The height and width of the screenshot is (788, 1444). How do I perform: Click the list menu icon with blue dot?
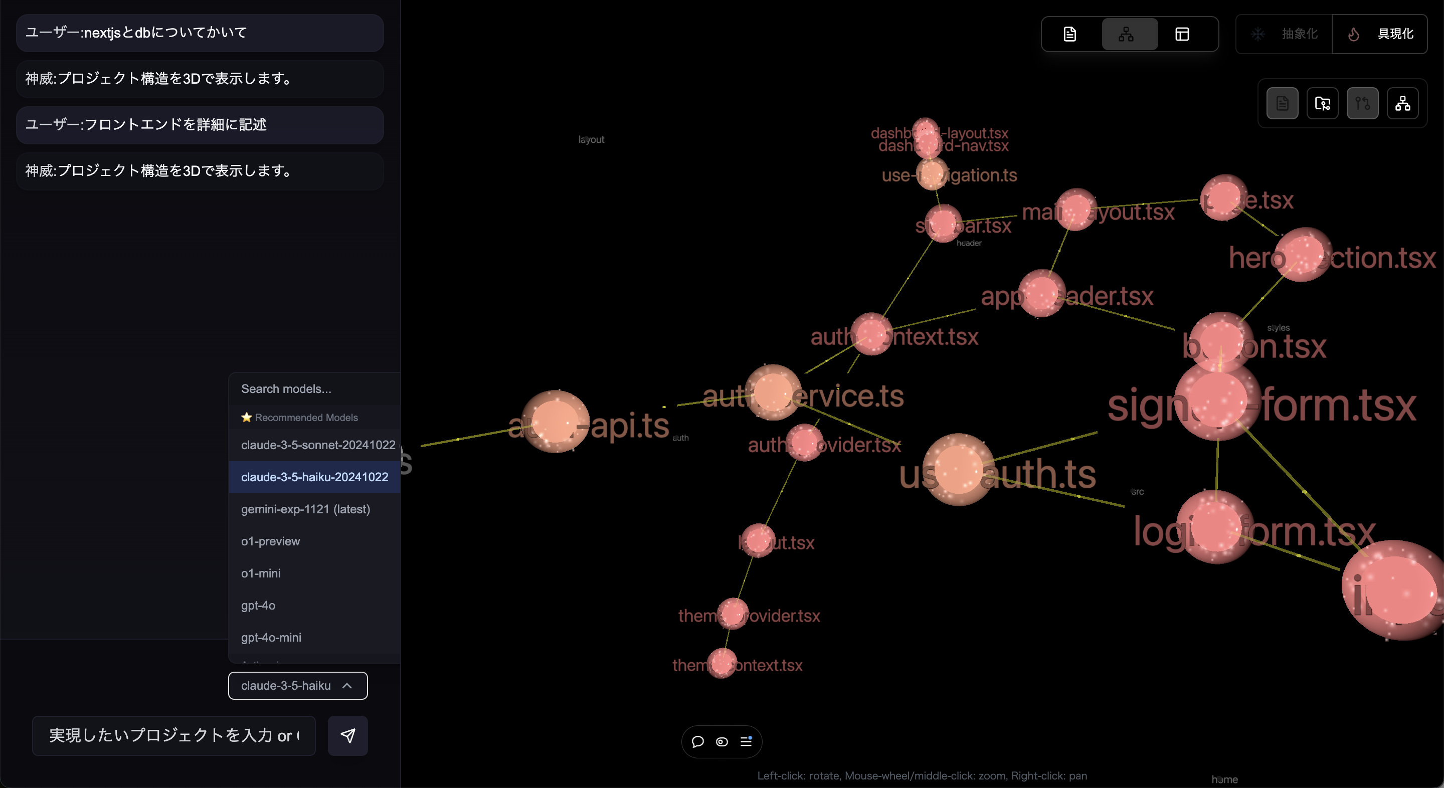pyautogui.click(x=746, y=741)
